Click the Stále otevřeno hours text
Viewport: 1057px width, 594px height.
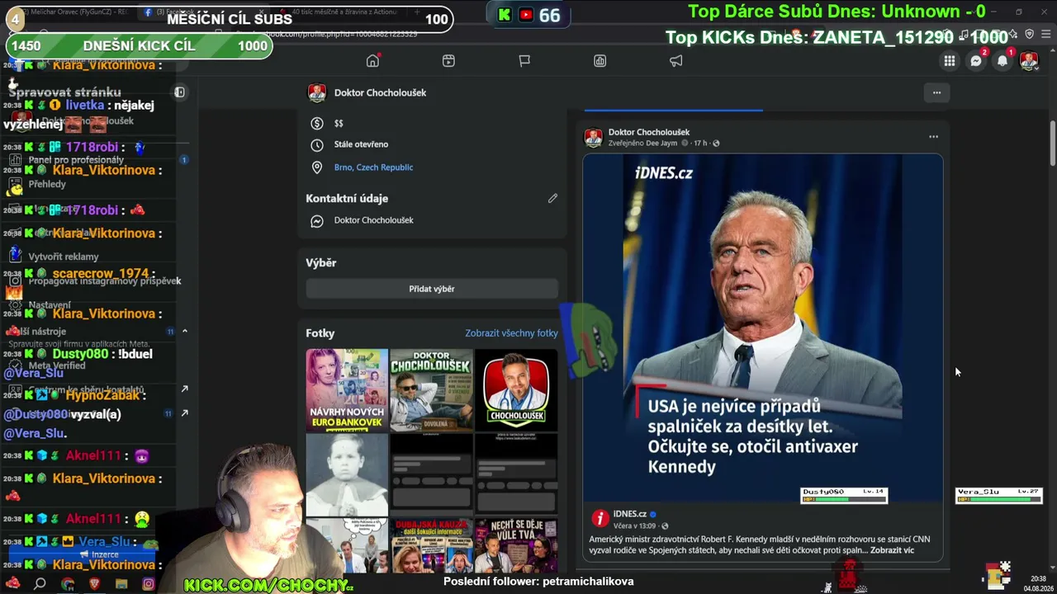[x=361, y=144]
